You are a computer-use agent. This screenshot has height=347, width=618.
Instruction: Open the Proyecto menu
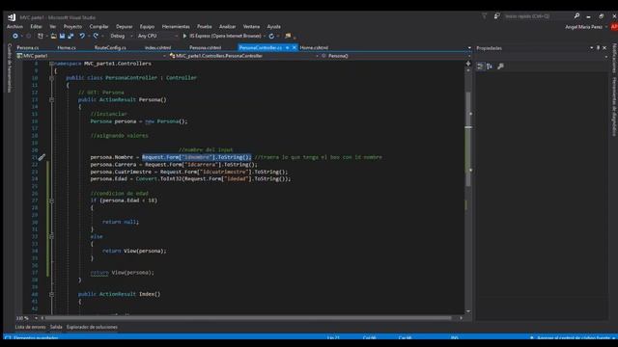(72, 27)
